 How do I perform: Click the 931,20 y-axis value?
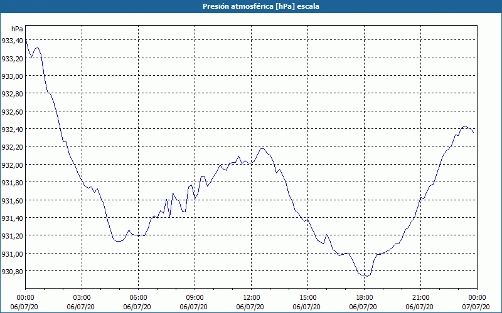click(12, 236)
